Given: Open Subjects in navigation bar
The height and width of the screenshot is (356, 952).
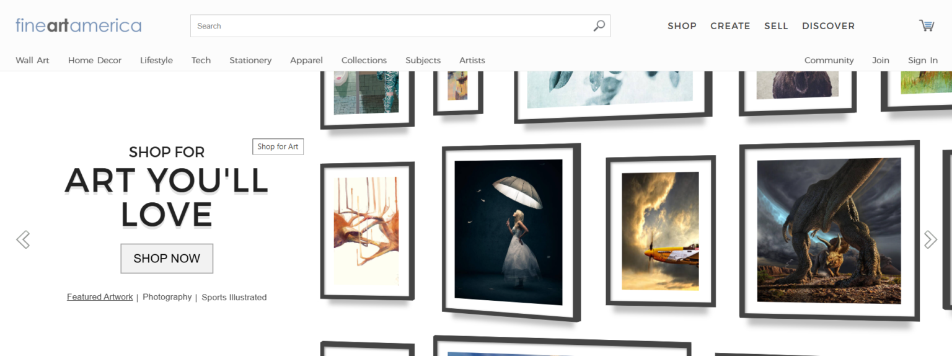Looking at the screenshot, I should [423, 60].
